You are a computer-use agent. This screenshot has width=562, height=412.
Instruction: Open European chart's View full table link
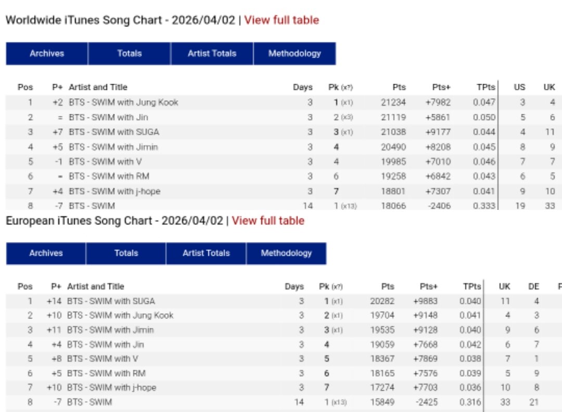(268, 220)
